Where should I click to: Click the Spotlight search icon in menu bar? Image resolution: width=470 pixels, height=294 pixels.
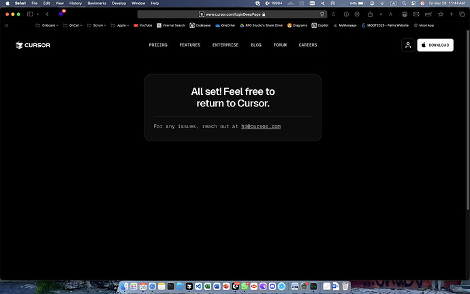pos(404,3)
